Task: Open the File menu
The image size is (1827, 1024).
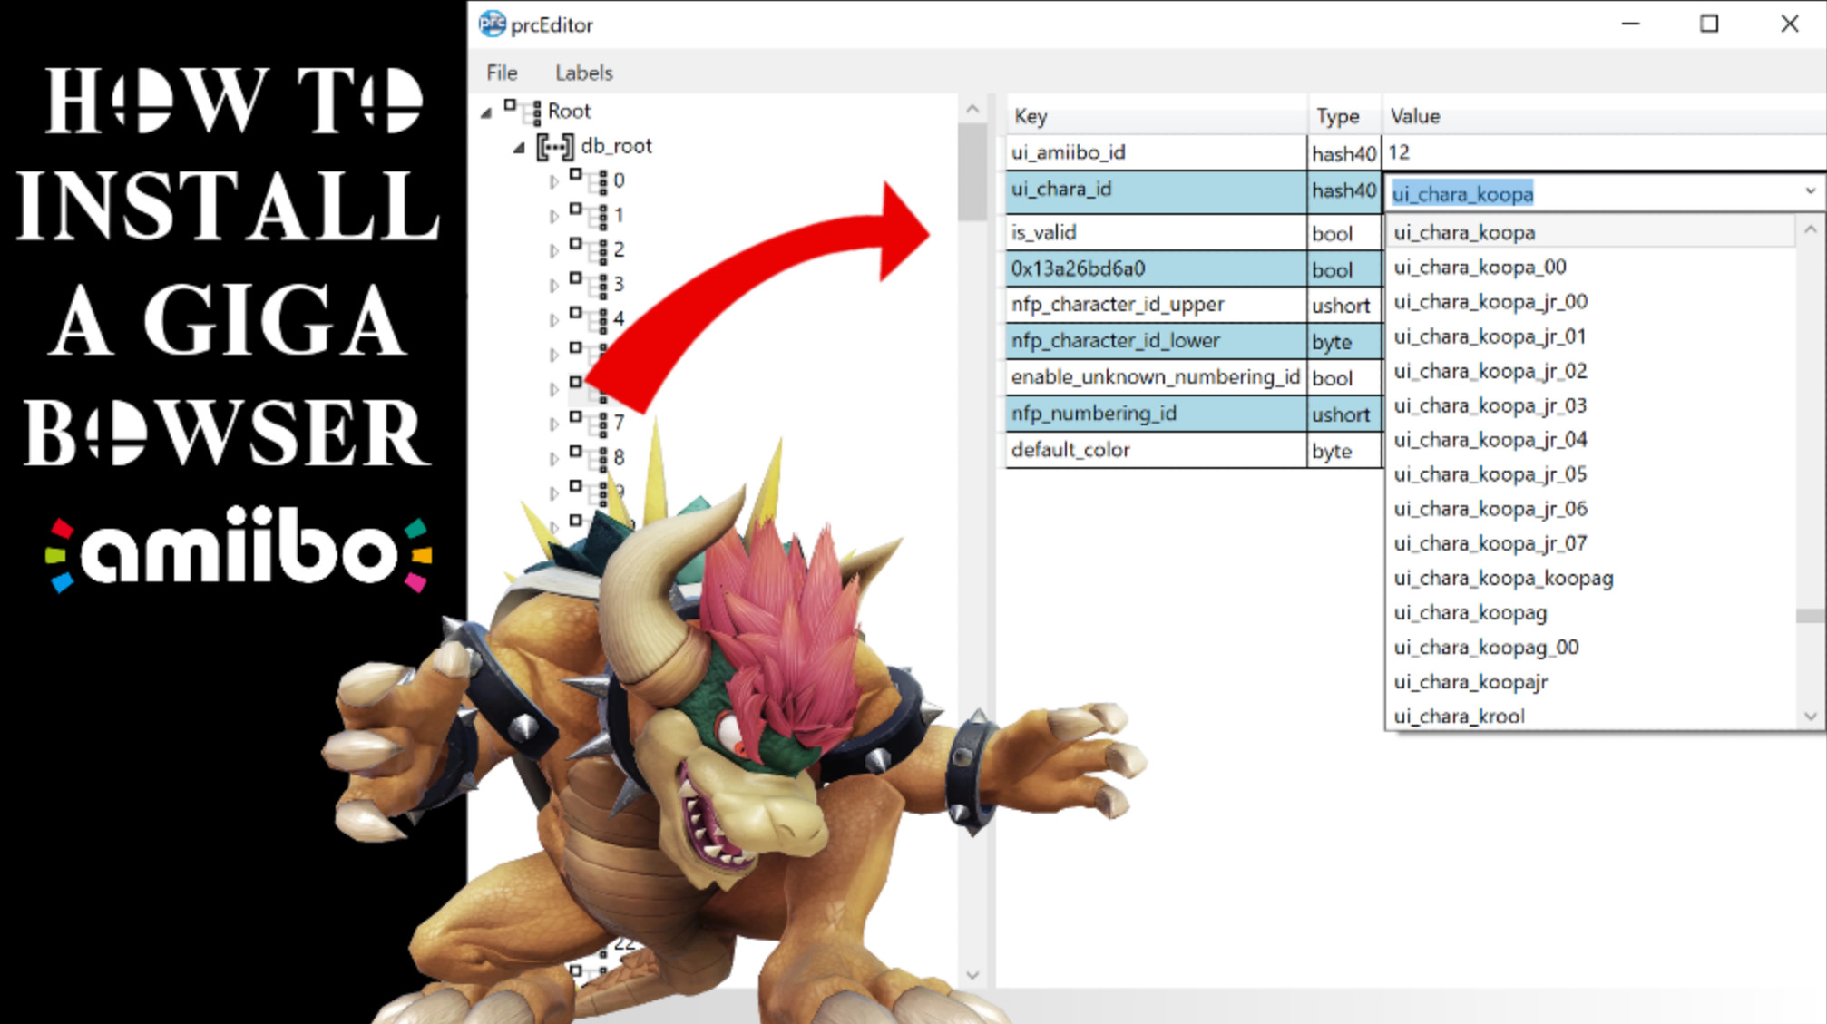Action: tap(502, 73)
